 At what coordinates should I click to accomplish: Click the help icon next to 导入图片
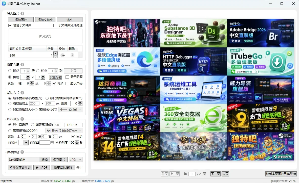pyautogui.click(x=22, y=14)
